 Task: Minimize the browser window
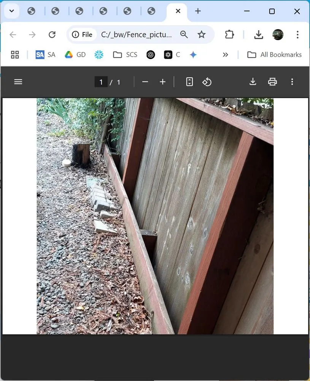pyautogui.click(x=247, y=11)
